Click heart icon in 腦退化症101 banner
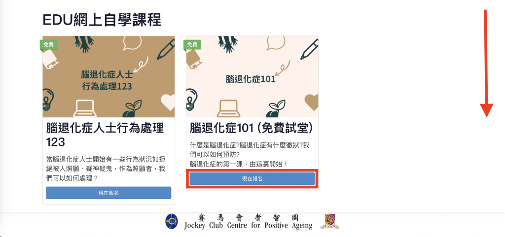505x237 pixels. pyautogui.click(x=312, y=102)
